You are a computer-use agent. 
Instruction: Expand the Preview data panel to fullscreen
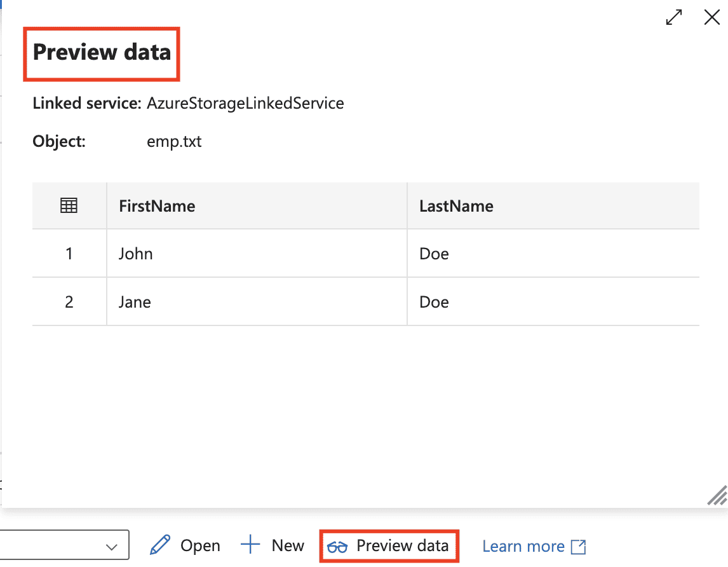[x=674, y=18]
